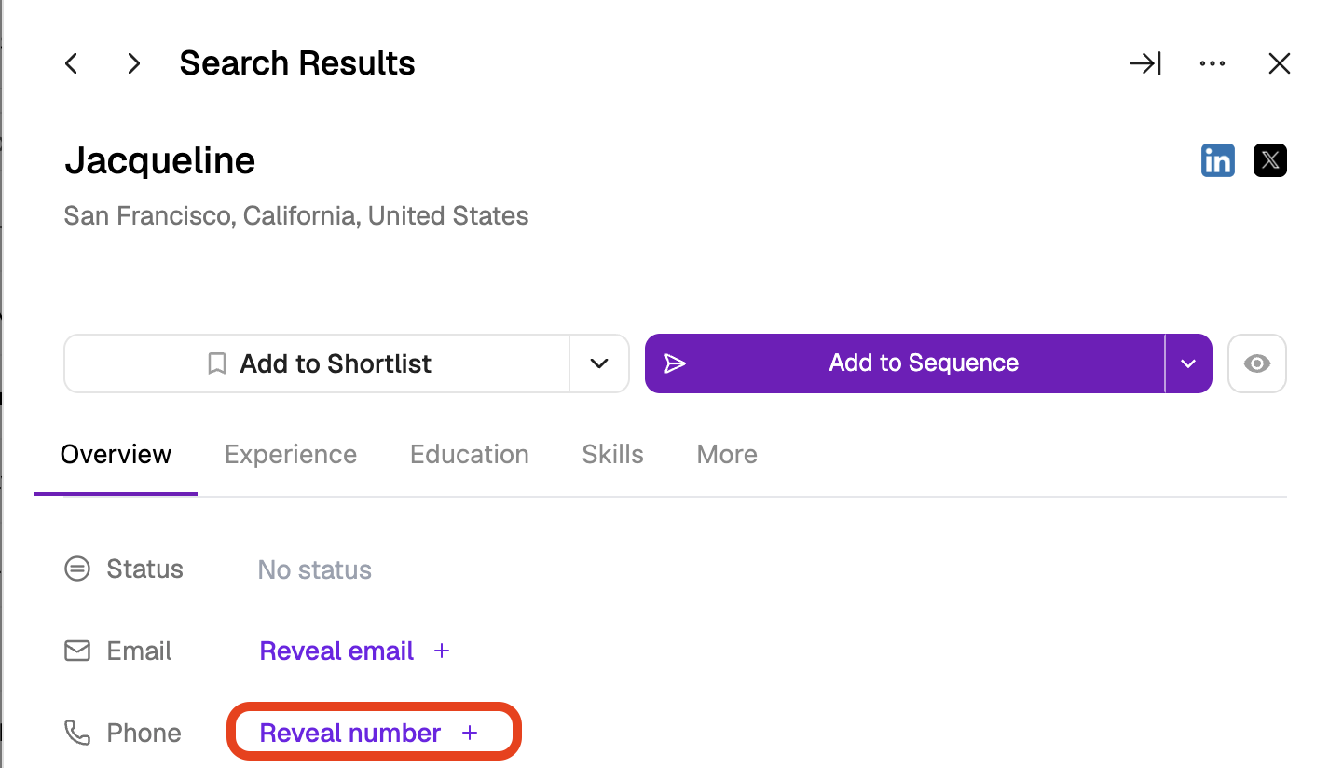The width and height of the screenshot is (1329, 768).
Task: Open the three-dots more options menu
Action: click(1213, 63)
